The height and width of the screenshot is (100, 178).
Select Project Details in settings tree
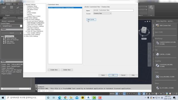click(31, 13)
